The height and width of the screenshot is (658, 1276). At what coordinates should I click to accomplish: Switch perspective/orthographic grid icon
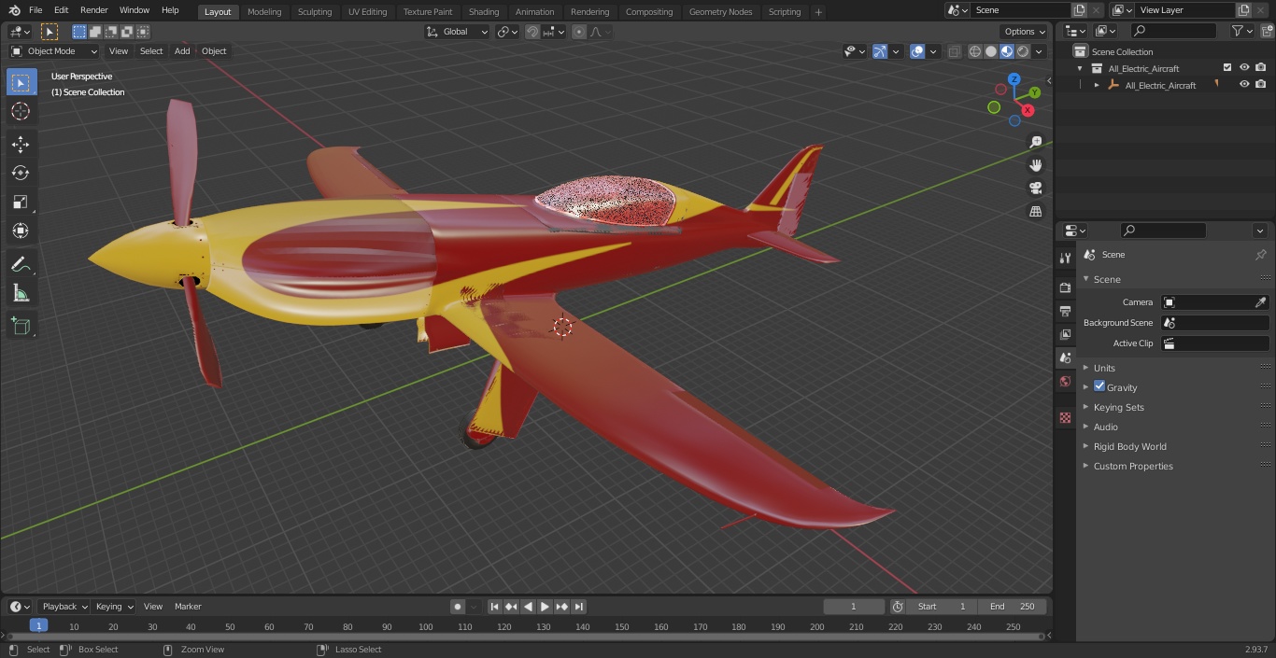tap(1035, 212)
